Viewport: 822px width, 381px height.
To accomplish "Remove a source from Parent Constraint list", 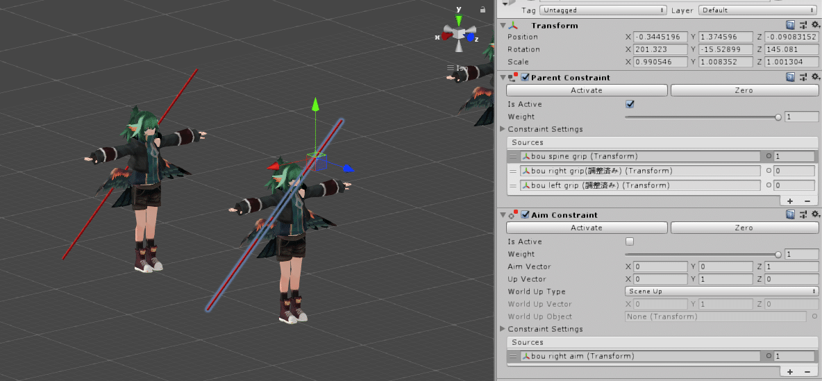I will [x=807, y=201].
